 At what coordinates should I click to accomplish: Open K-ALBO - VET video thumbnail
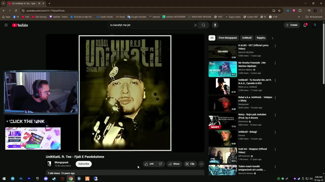[223, 52]
